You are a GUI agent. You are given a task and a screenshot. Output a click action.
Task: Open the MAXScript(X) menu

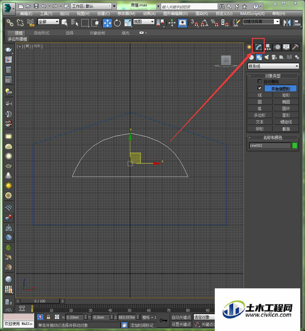click(x=252, y=13)
